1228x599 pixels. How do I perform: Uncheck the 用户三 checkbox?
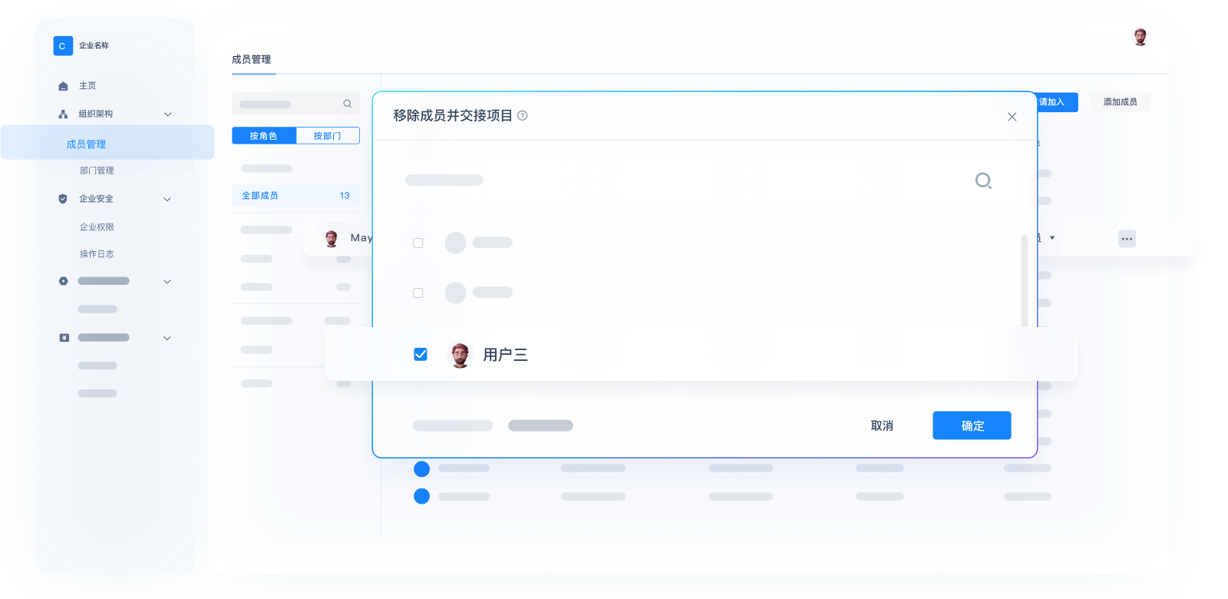click(421, 354)
